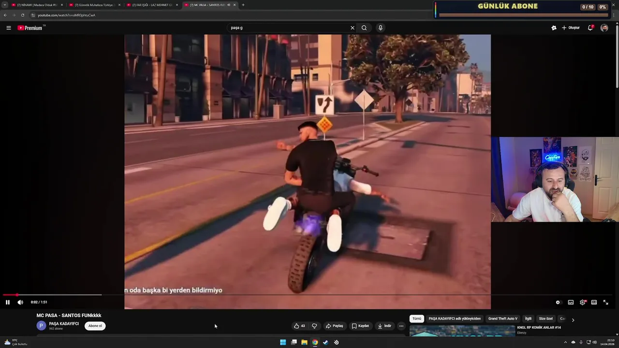Download the video with İndir

pos(384,326)
